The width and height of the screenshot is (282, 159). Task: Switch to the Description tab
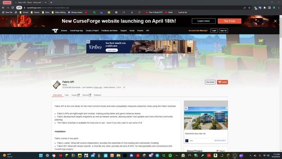pyautogui.click(x=57, y=95)
